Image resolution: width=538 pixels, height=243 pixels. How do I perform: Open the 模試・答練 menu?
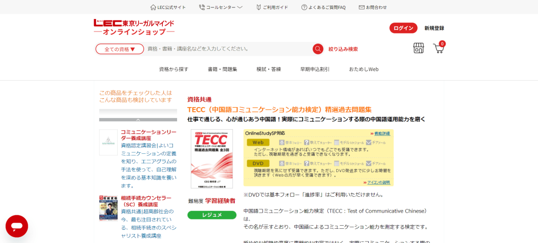pyautogui.click(x=268, y=69)
